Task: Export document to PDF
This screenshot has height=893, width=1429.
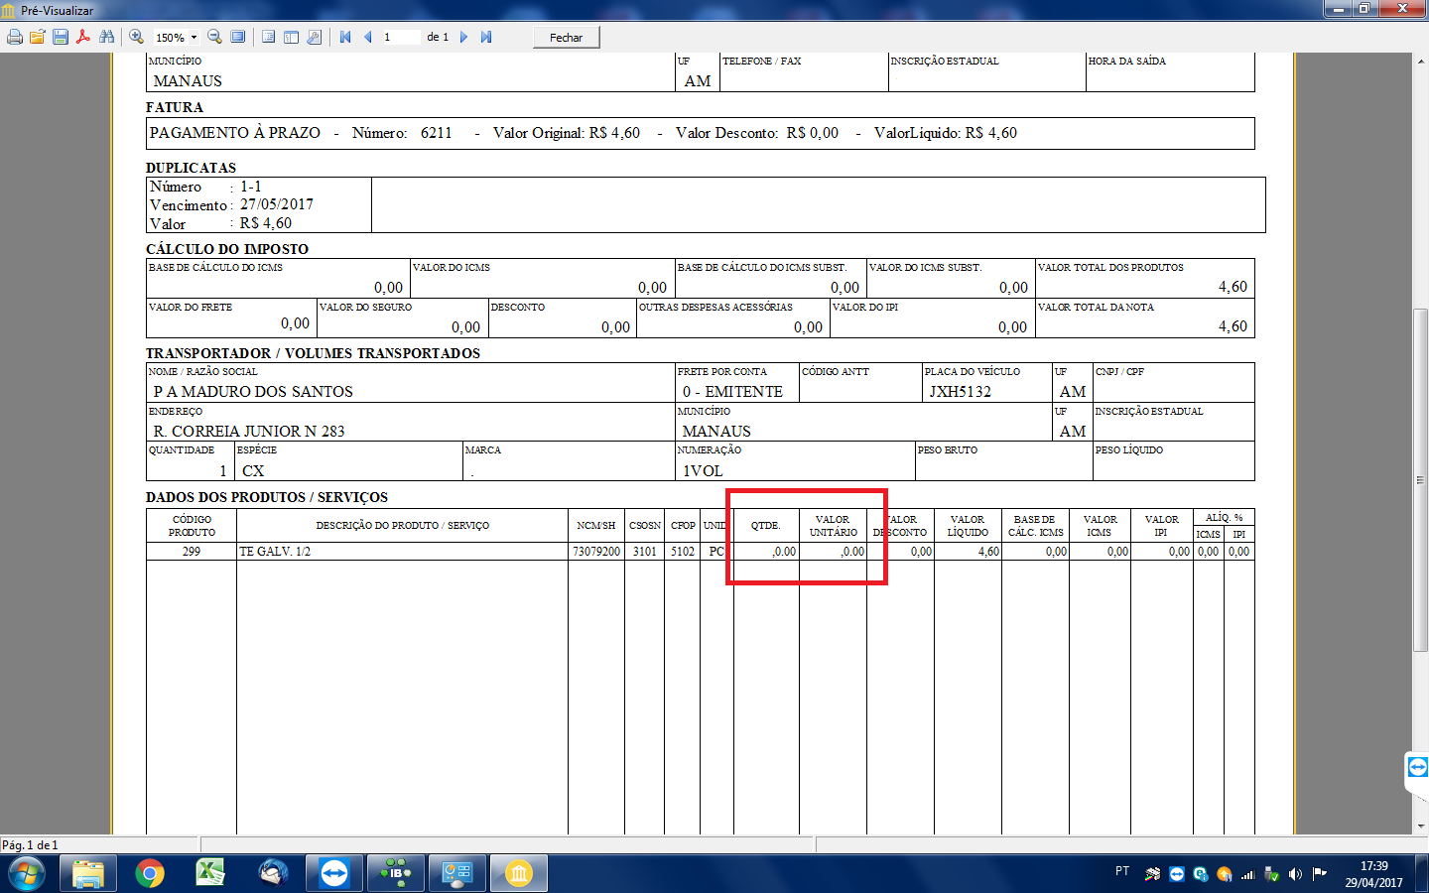Action: (83, 37)
